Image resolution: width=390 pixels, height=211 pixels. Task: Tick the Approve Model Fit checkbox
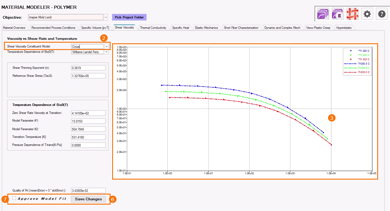pos(14,198)
